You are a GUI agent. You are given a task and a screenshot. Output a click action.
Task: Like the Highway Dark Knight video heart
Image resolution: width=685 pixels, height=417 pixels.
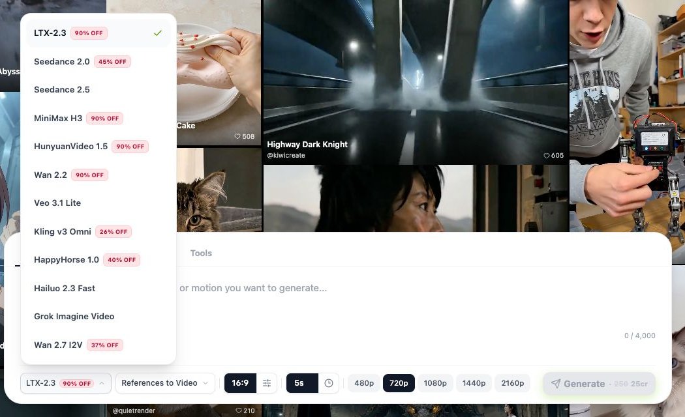(547, 156)
